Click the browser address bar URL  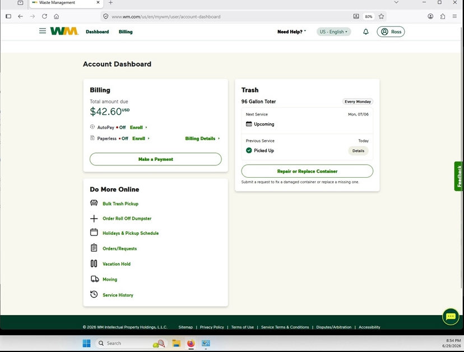coord(166,17)
